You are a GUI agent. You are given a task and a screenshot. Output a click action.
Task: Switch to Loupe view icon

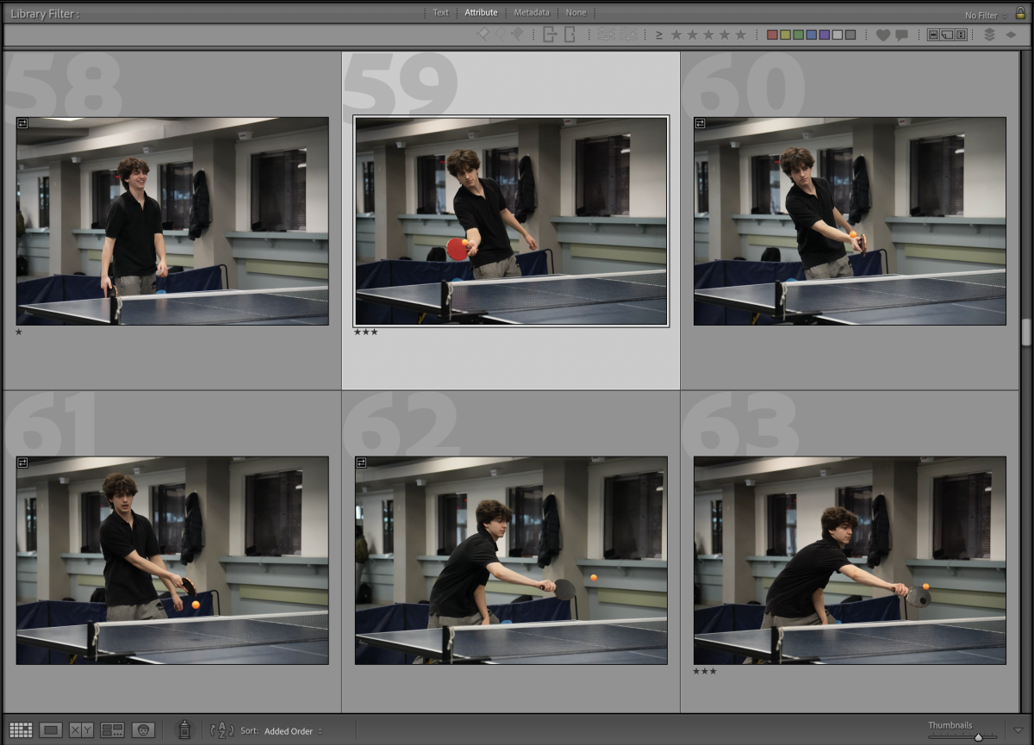tap(51, 730)
